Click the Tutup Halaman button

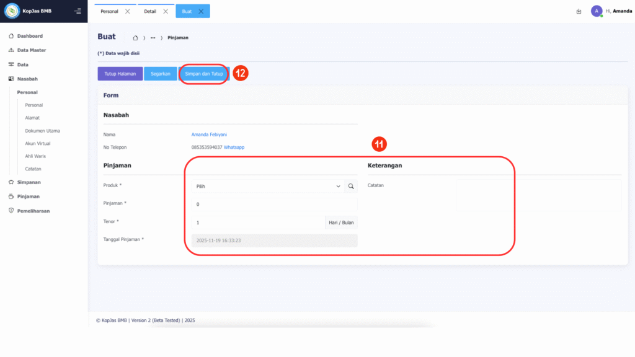120,74
